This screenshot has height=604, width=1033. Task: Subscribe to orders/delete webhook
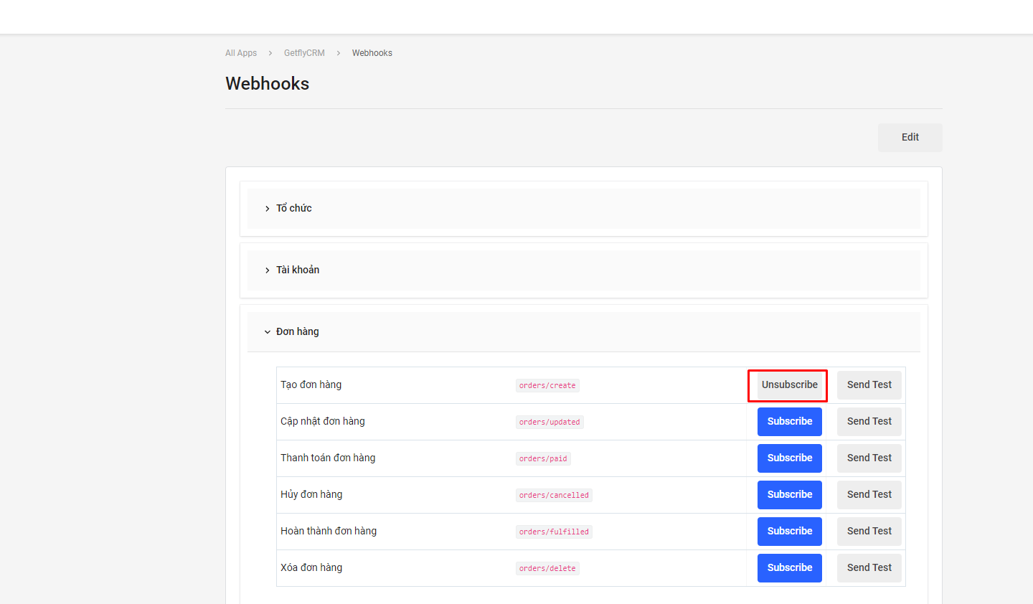(x=789, y=568)
